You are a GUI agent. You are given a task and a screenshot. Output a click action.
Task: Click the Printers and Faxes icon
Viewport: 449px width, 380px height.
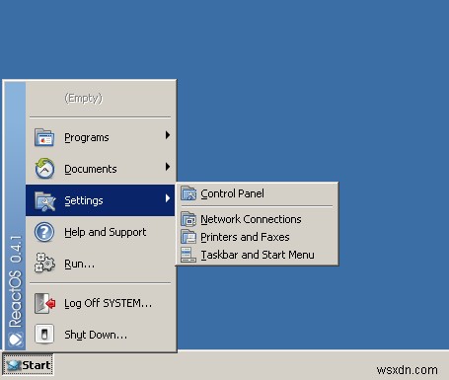188,237
